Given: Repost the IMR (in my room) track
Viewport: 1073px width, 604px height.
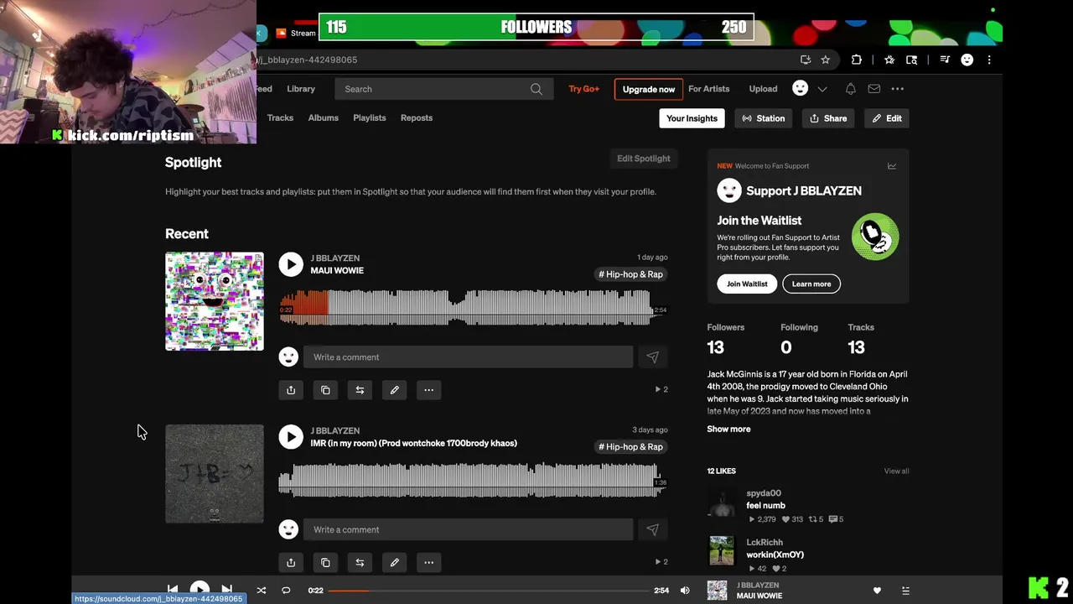Looking at the screenshot, I should click(x=360, y=563).
